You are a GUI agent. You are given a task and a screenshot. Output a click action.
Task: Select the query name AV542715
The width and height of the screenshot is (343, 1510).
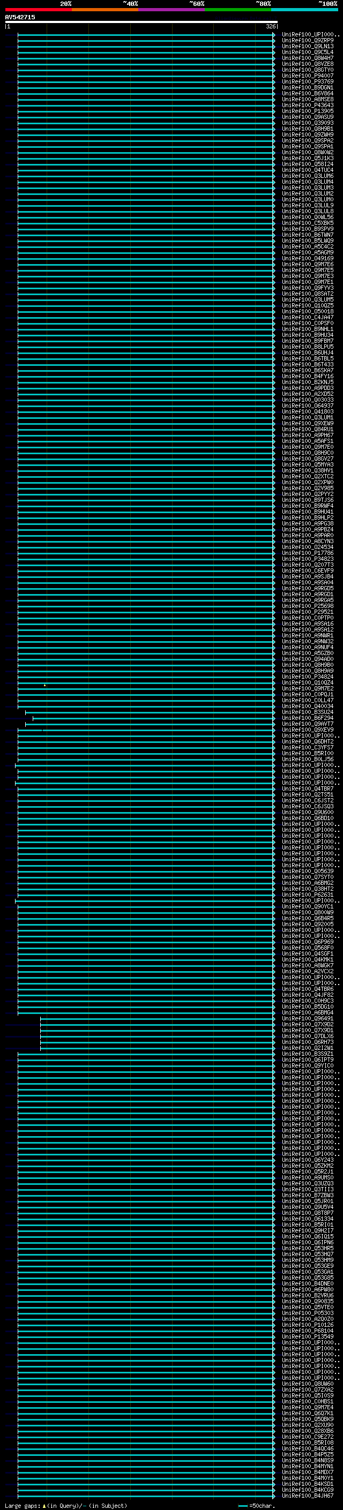click(20, 18)
